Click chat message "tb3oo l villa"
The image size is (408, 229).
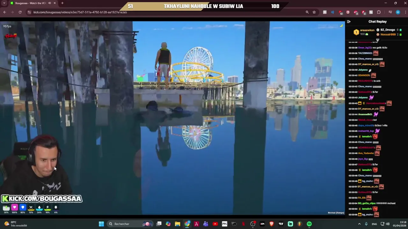coord(381,126)
